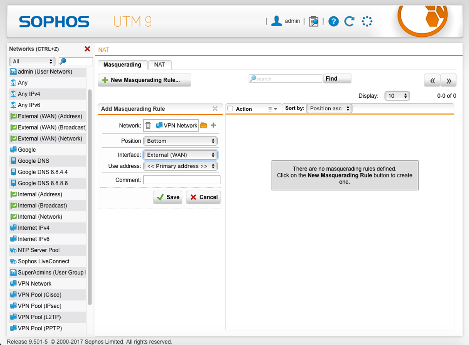Viewport: 469px width, 345px height.
Task: Select External (WAN) (Broadcast) entry
Action: coord(47,128)
